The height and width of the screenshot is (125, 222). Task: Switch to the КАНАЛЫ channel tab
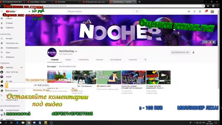(x=99, y=60)
